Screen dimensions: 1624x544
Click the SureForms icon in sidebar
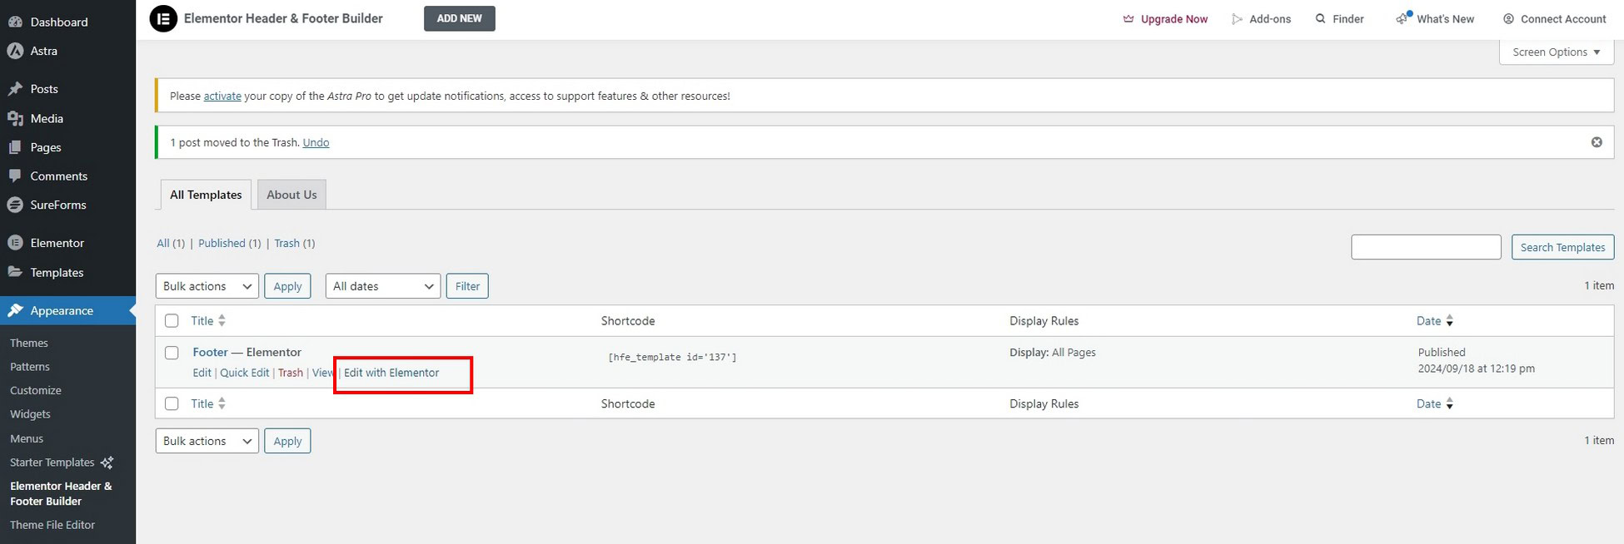15,205
